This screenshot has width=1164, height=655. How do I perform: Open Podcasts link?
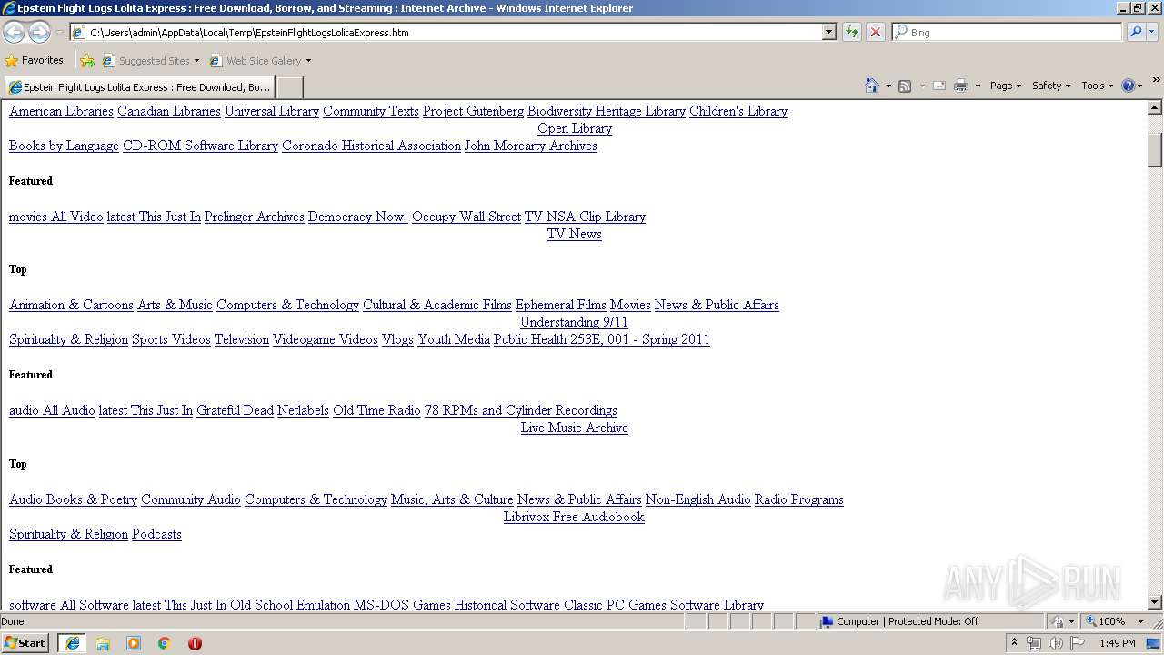156,534
